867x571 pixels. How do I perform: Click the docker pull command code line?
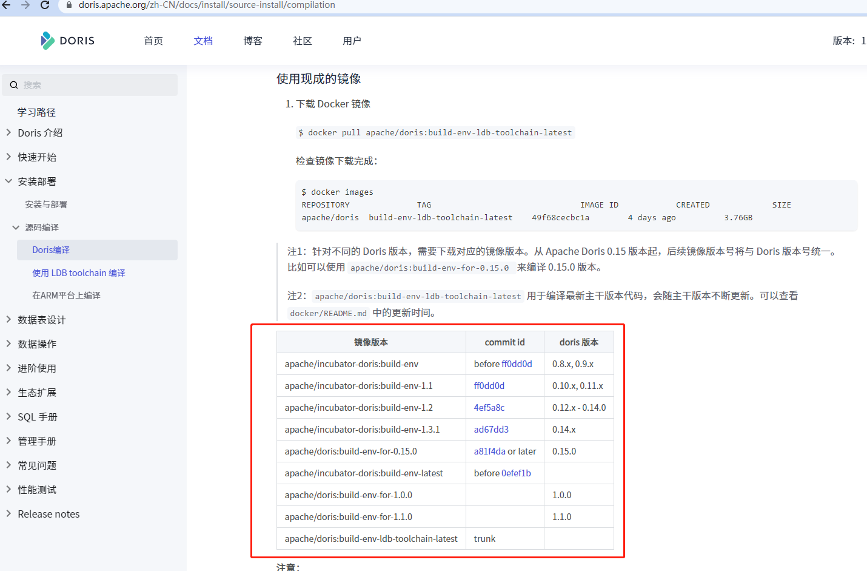pyautogui.click(x=435, y=132)
